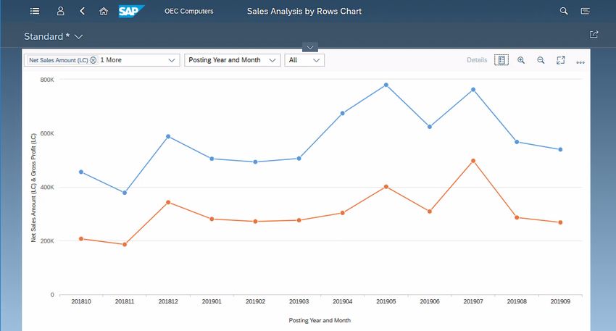Open the Posting Year and Month dropdown
This screenshot has width=616, height=331.
coord(272,60)
